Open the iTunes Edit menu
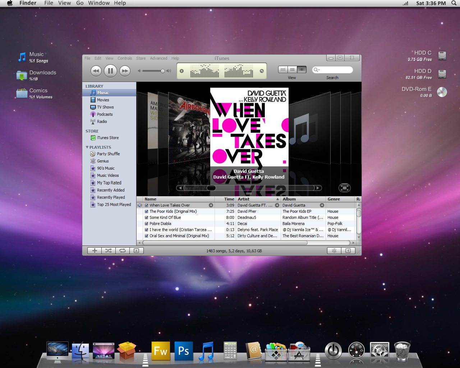 (98, 58)
